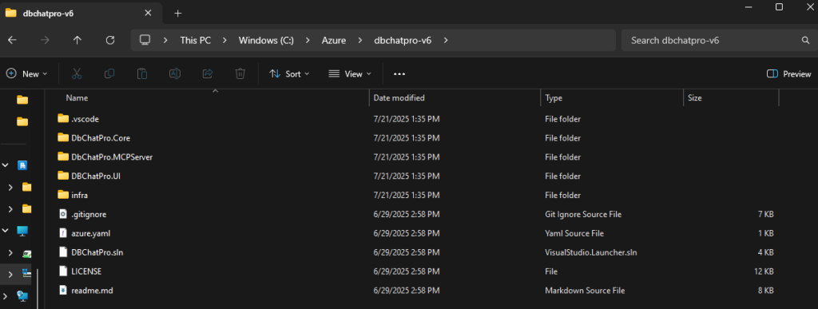Click the Cut scissors icon
This screenshot has width=818, height=309.
coord(77,74)
